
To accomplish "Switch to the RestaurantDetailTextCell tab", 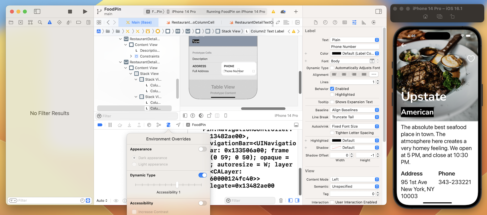I will [x=251, y=22].
